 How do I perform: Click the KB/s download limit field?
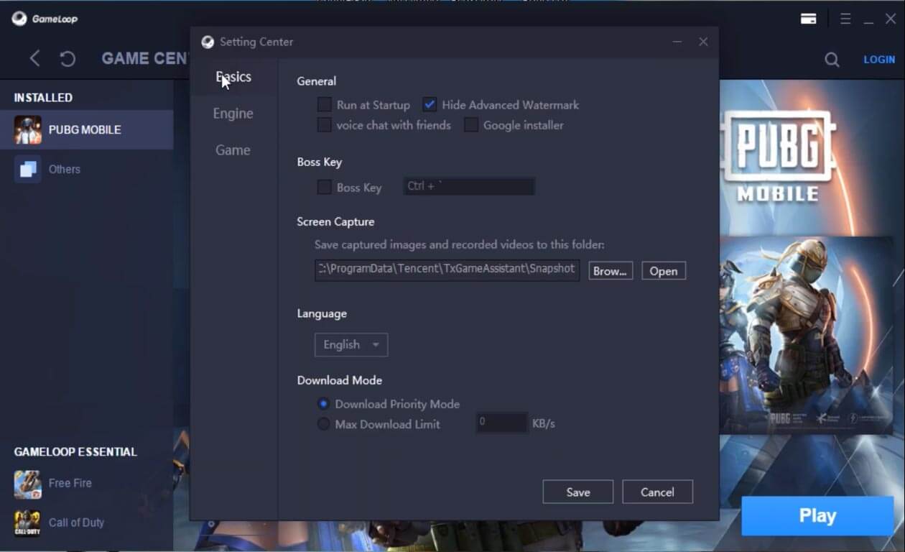(x=502, y=423)
